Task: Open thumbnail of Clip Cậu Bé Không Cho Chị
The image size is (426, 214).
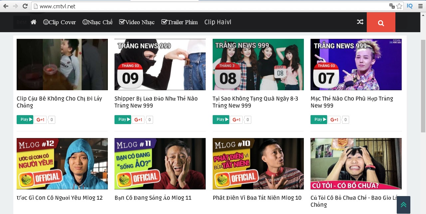Action: pos(62,64)
